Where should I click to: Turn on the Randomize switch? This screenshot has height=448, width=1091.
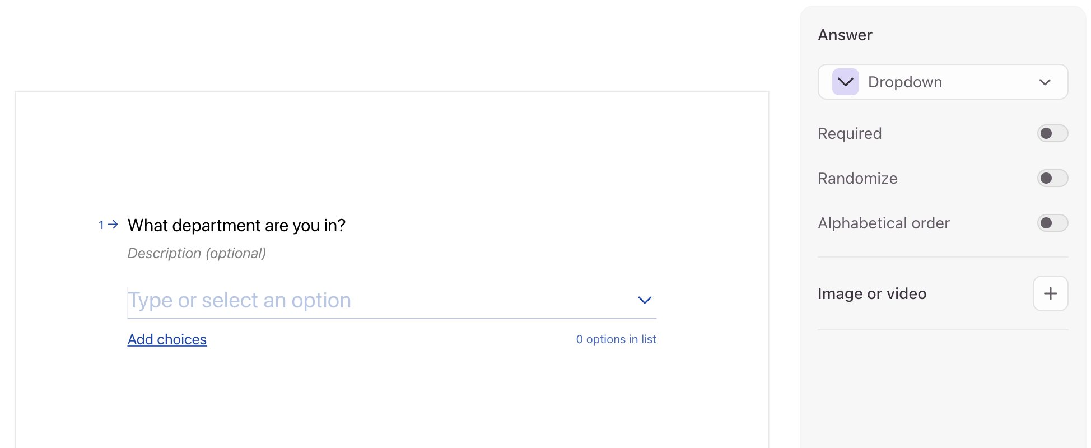point(1052,178)
